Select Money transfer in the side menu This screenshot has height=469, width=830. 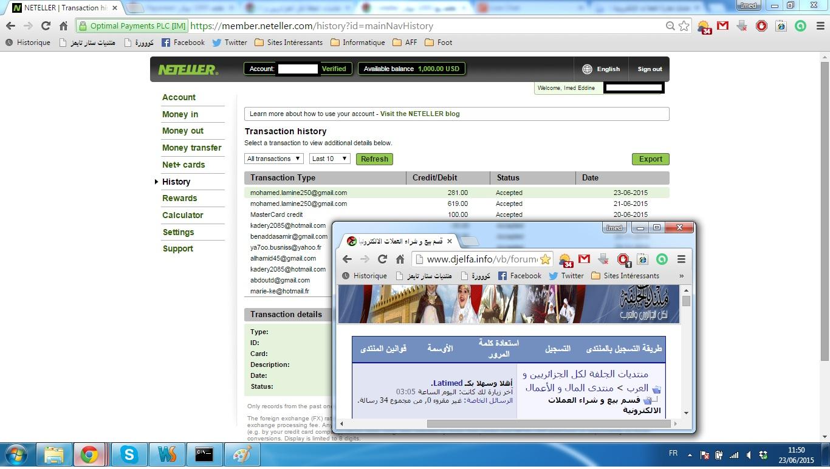[191, 148]
